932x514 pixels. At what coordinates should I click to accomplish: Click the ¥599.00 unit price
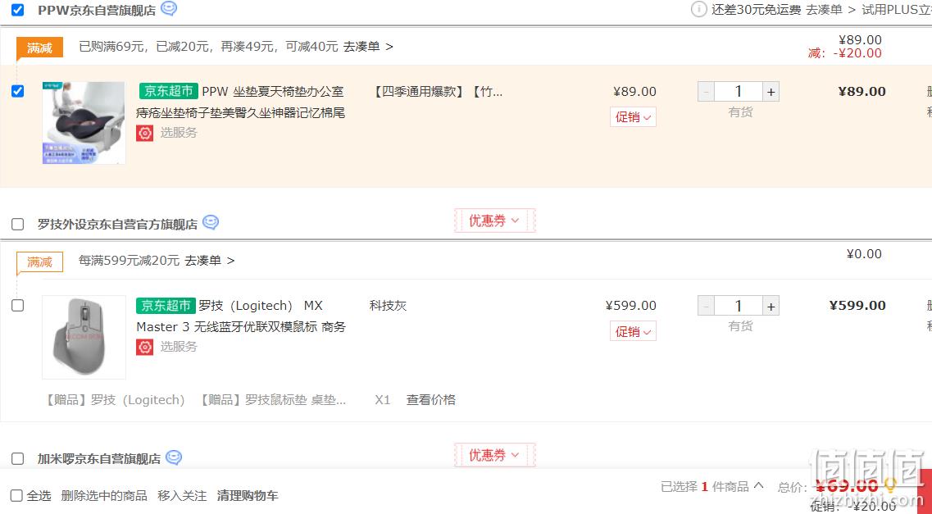tap(630, 306)
